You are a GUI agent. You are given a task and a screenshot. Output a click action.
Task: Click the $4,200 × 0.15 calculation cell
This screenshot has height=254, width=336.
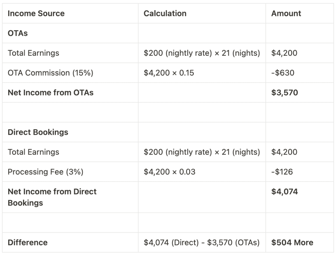coord(169,73)
